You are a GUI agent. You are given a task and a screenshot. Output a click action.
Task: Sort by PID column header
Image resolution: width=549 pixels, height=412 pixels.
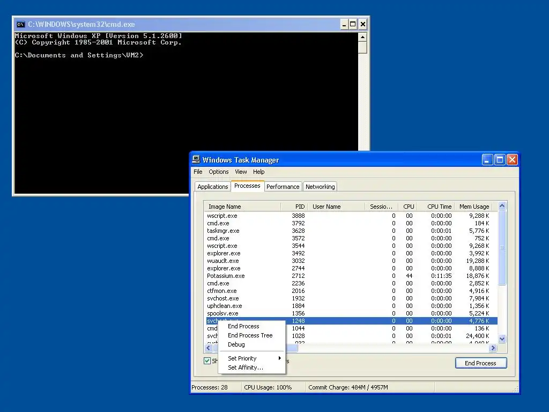pos(294,207)
